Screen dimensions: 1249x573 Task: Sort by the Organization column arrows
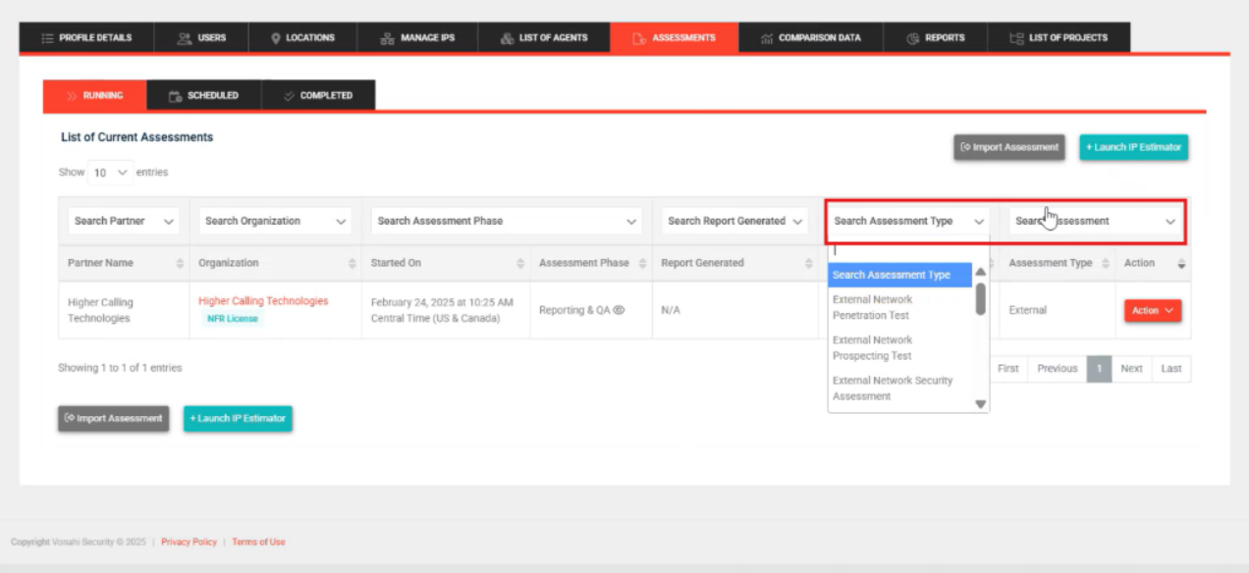point(353,263)
